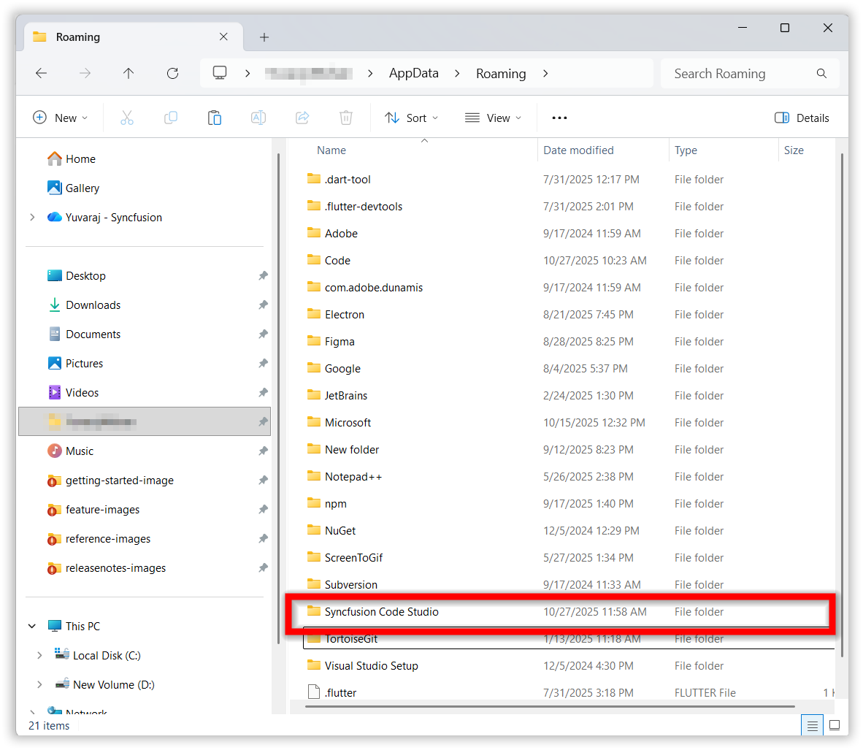863x750 pixels.
Task: Open a new File Explorer tab
Action: 264,37
